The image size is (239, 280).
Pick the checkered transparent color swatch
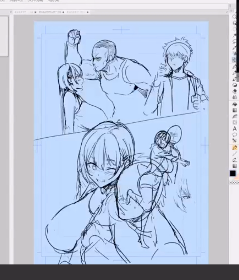(234, 183)
